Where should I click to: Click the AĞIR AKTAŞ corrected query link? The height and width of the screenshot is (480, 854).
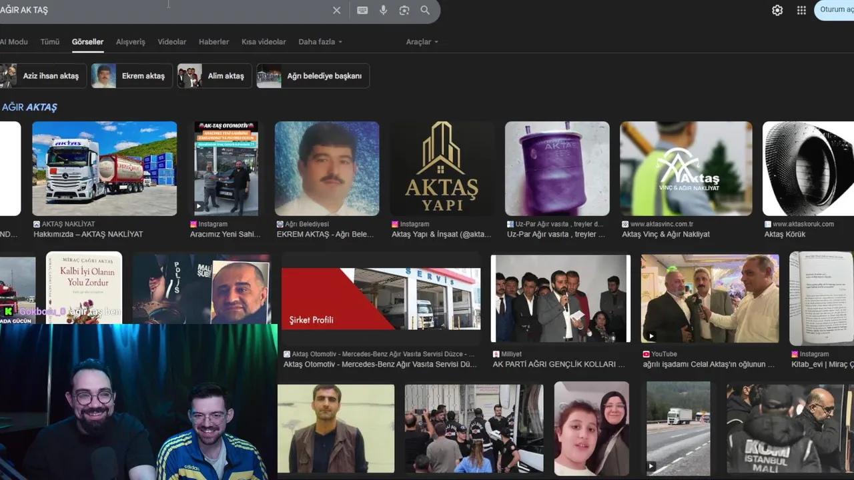(x=29, y=107)
